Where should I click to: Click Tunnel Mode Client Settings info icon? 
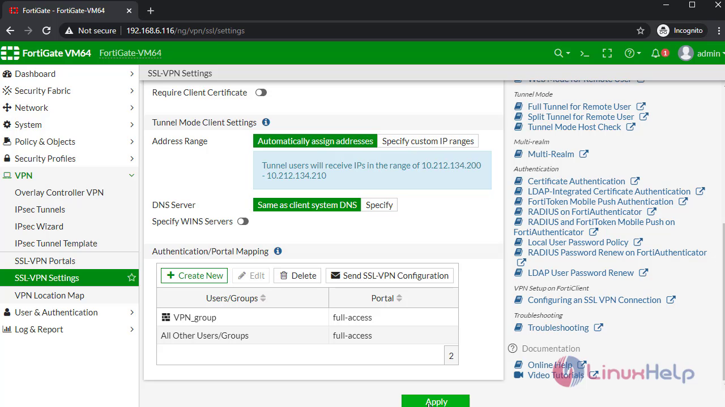point(266,122)
